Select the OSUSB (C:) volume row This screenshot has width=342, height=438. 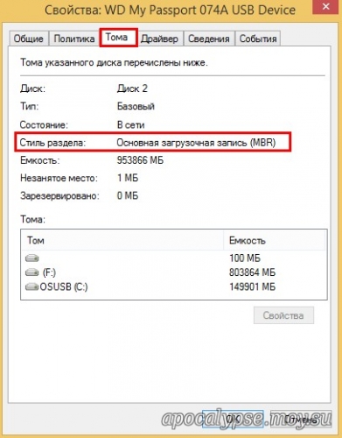point(174,286)
